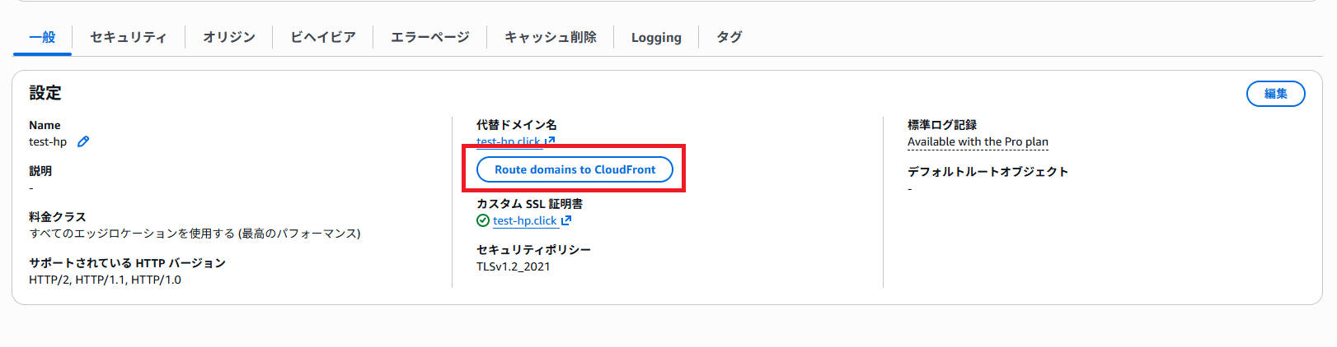Select the オリジン tab
Screen dimensions: 1337x347
pyautogui.click(x=229, y=37)
